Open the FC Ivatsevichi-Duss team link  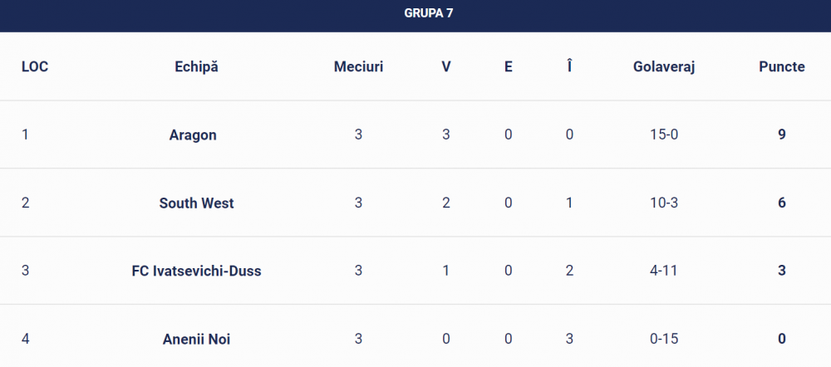pos(197,271)
